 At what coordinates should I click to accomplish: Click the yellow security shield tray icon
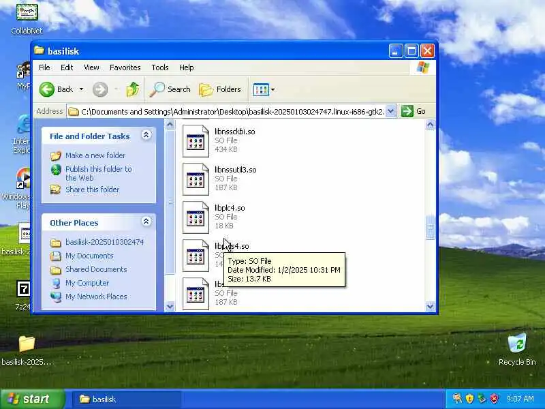click(469, 399)
